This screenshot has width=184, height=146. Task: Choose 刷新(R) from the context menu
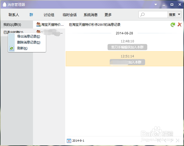pyautogui.click(x=22, y=48)
